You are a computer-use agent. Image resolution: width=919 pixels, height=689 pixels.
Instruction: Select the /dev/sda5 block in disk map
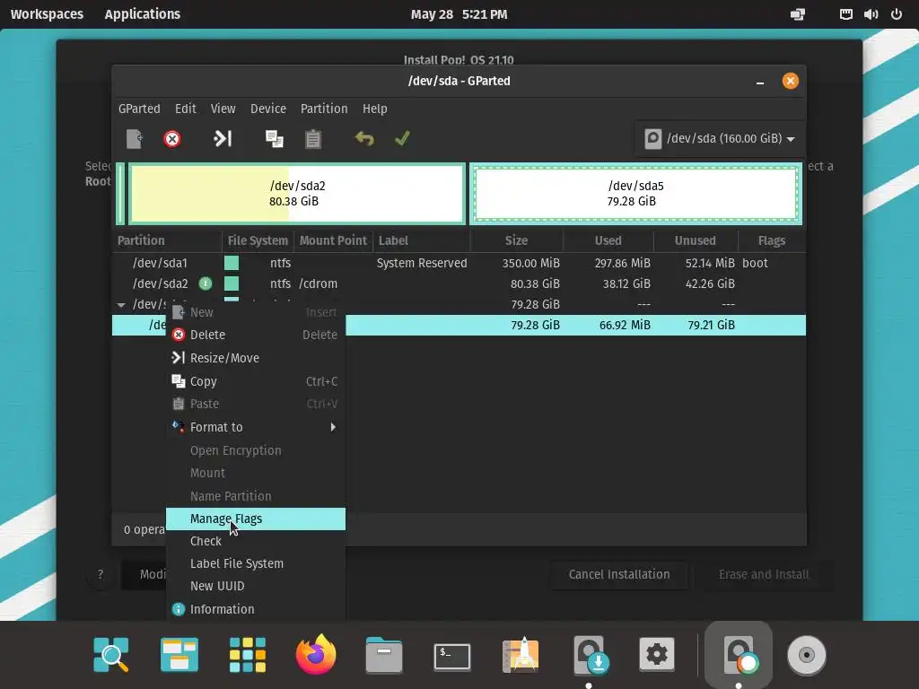pyautogui.click(x=635, y=194)
